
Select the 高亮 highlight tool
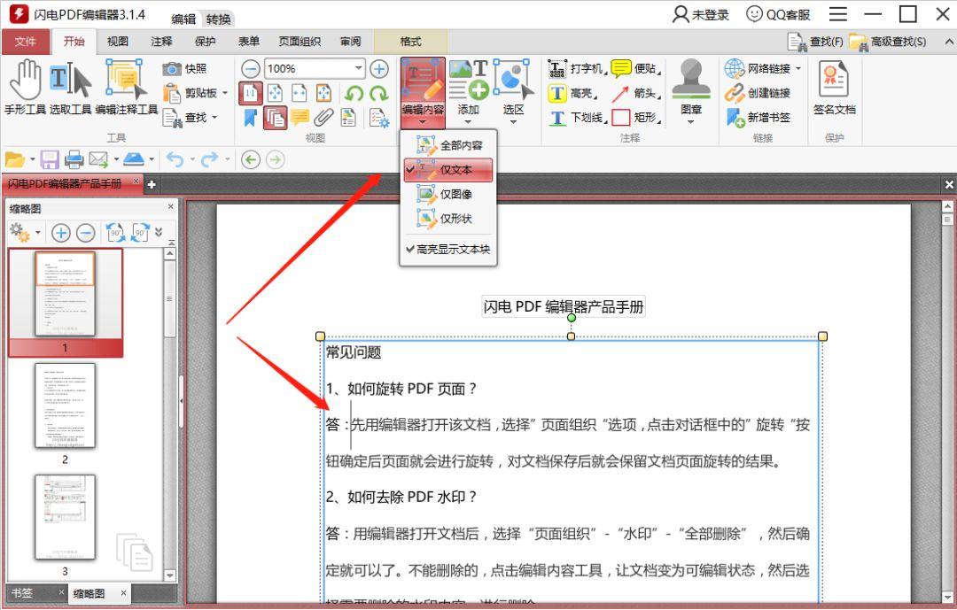pos(572,93)
